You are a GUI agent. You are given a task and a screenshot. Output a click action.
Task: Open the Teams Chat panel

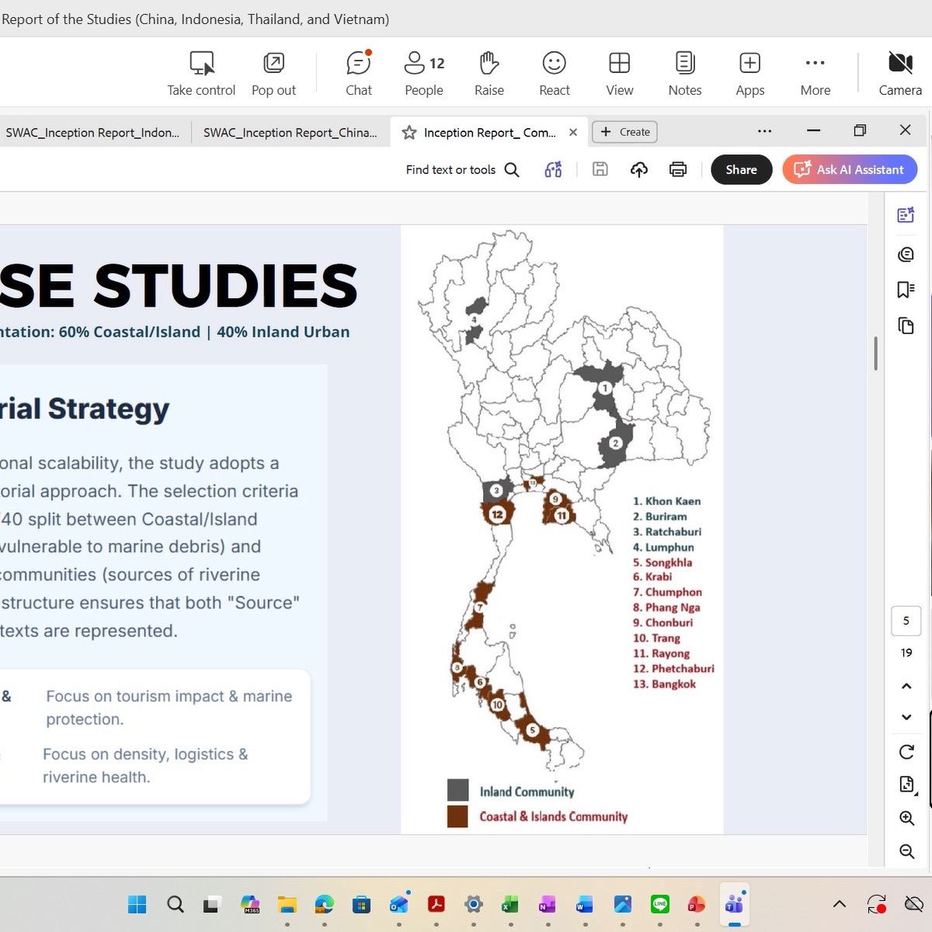click(x=358, y=74)
